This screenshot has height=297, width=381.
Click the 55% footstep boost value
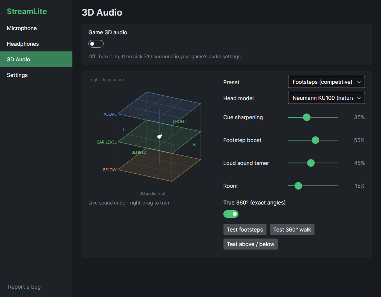[x=359, y=140]
